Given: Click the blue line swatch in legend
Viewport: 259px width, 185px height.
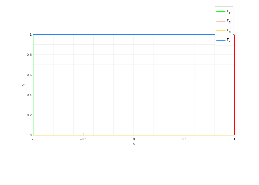Looking at the screenshot, I should point(221,40).
